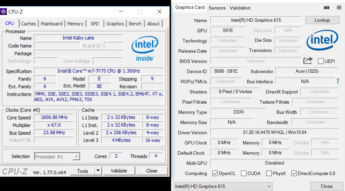
Task: Click the BIOS export share icon
Action: (x=308, y=60)
